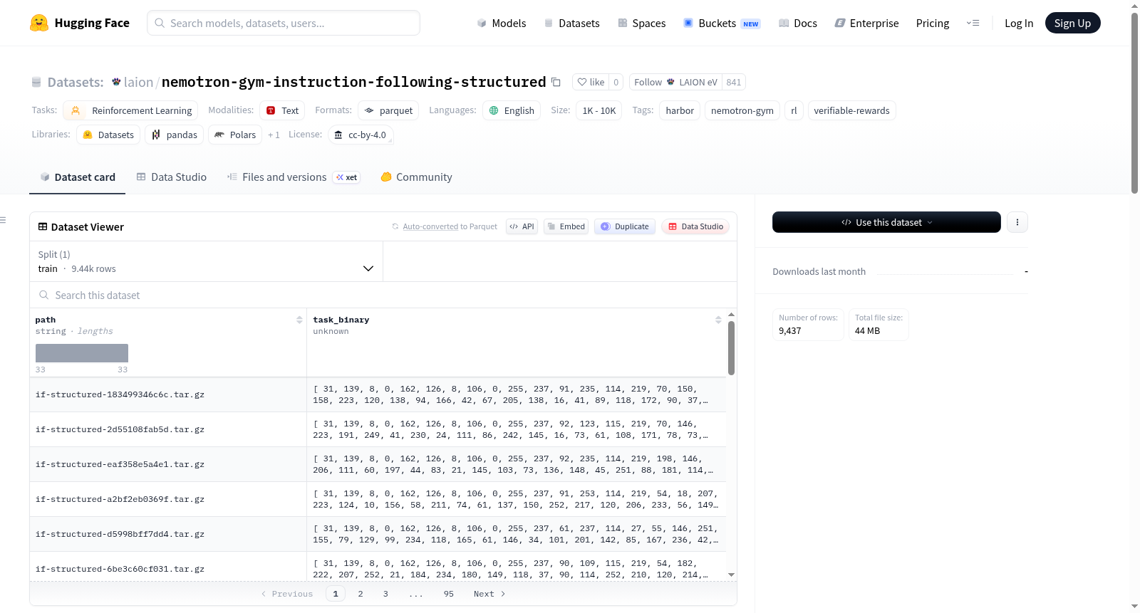1140x613 pixels.
Task: Open Spaces in the top navigation
Action: (642, 23)
